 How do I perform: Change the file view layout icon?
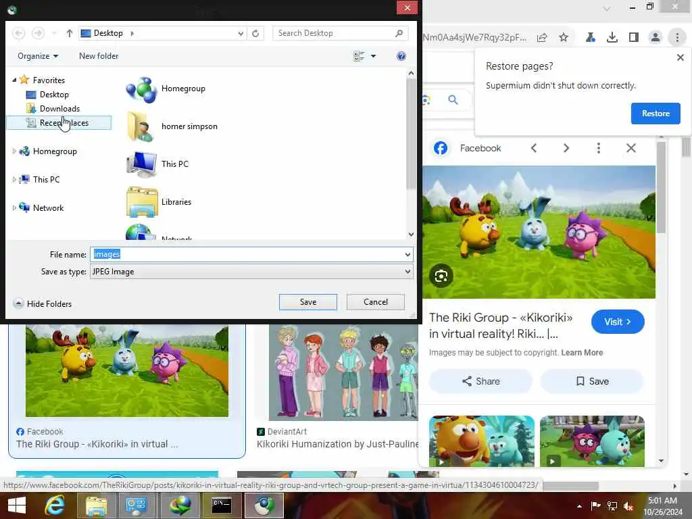point(359,56)
